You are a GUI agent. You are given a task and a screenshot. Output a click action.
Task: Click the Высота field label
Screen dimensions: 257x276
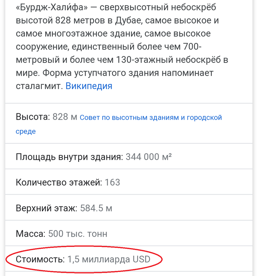pos(32,117)
